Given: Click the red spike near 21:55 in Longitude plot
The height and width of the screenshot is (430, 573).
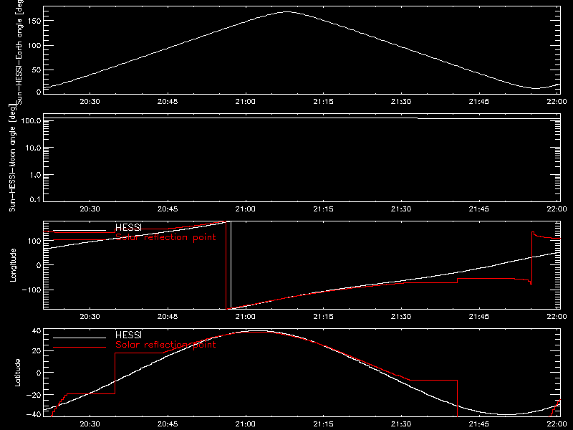Looking at the screenshot, I should 532,258.
